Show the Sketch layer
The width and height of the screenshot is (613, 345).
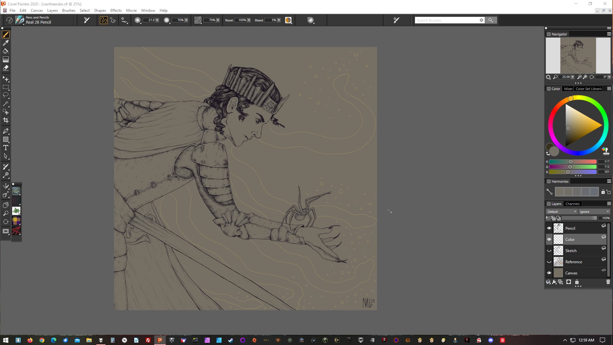coord(549,250)
